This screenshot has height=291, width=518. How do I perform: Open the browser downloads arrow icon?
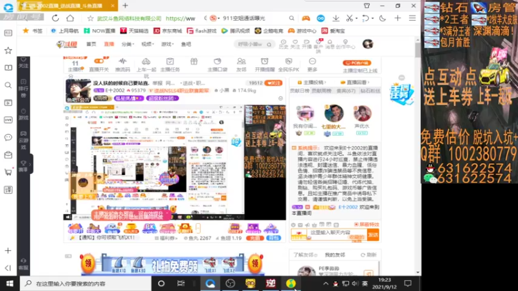click(335, 19)
